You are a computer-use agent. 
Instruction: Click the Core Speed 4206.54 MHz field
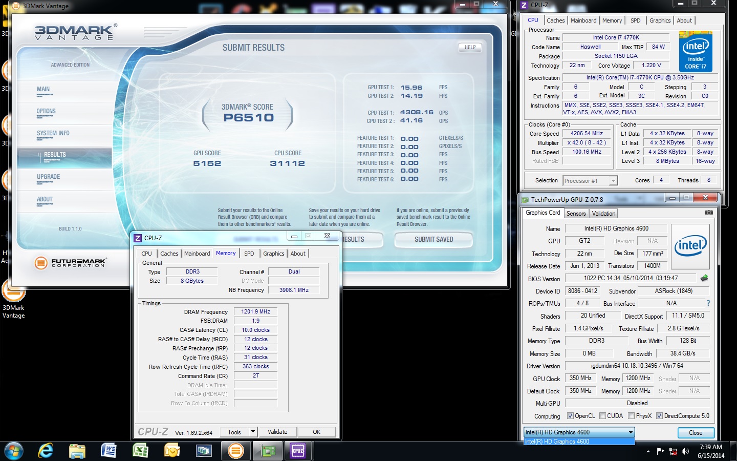click(587, 133)
